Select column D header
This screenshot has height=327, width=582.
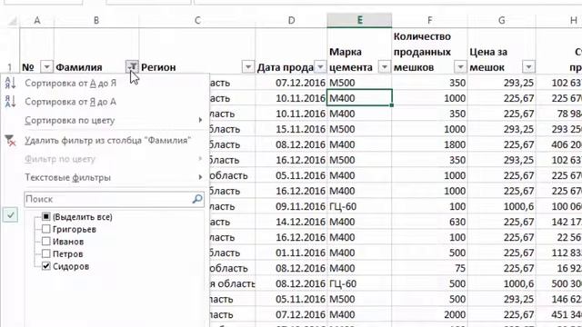pos(291,21)
